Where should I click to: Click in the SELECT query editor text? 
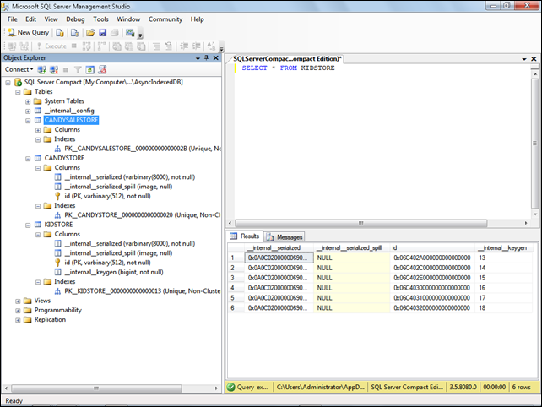(288, 68)
